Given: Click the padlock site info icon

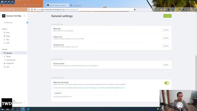Looking at the screenshot, I should 32,10.
